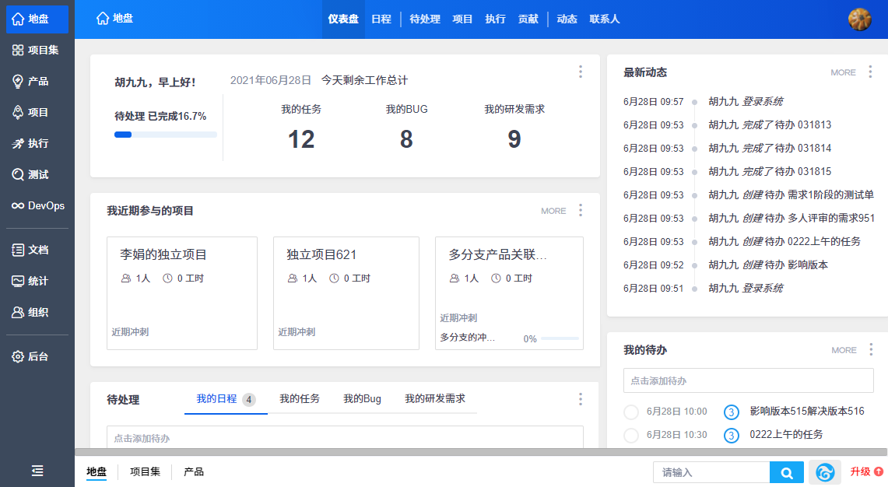The height and width of the screenshot is (487, 888).
Task: Click the swirl logo icon in bottom bar
Action: point(825,472)
